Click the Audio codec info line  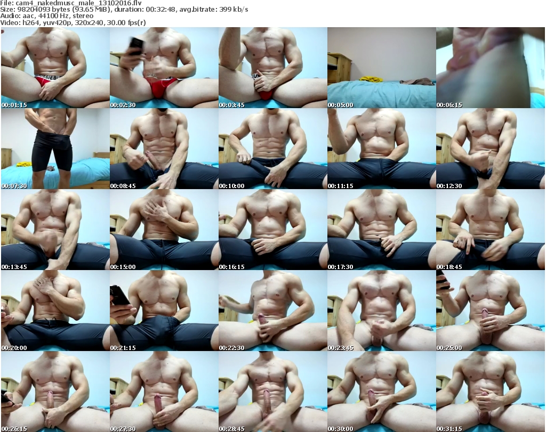tap(47, 16)
